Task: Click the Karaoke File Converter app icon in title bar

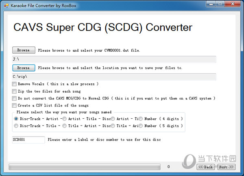Action: click(x=6, y=6)
